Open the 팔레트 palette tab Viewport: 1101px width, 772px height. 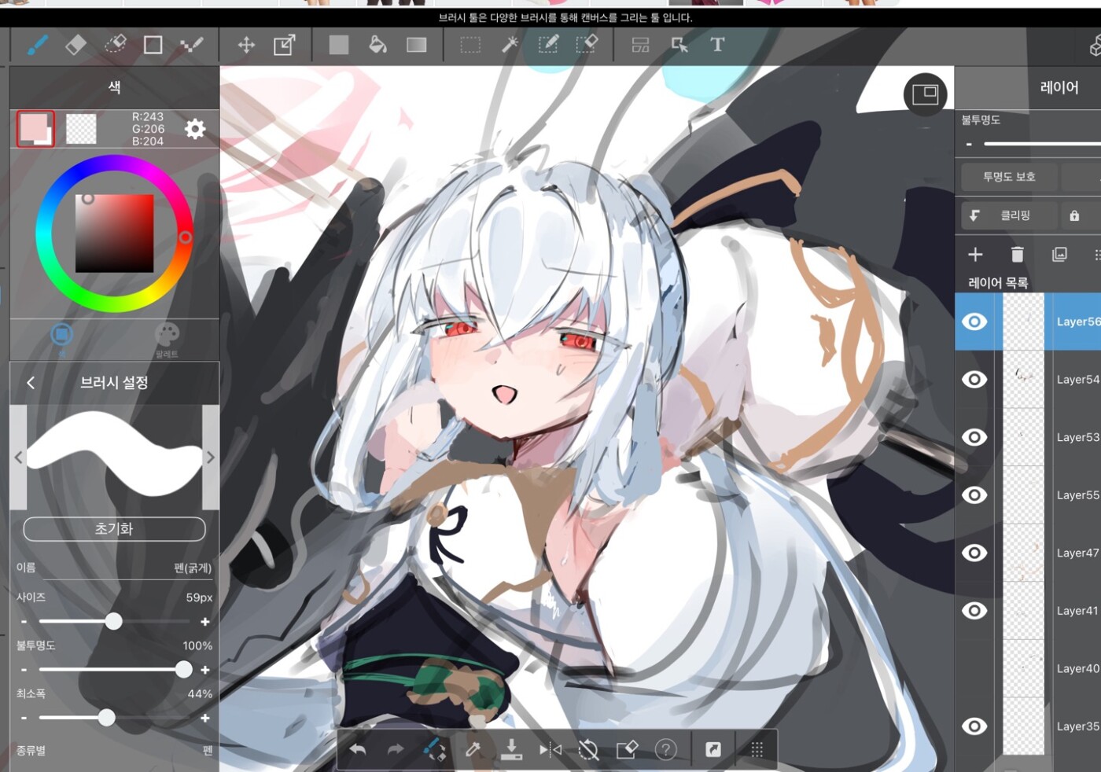(167, 339)
